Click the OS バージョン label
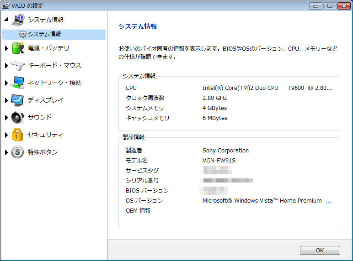The image size is (353, 261). (x=144, y=201)
